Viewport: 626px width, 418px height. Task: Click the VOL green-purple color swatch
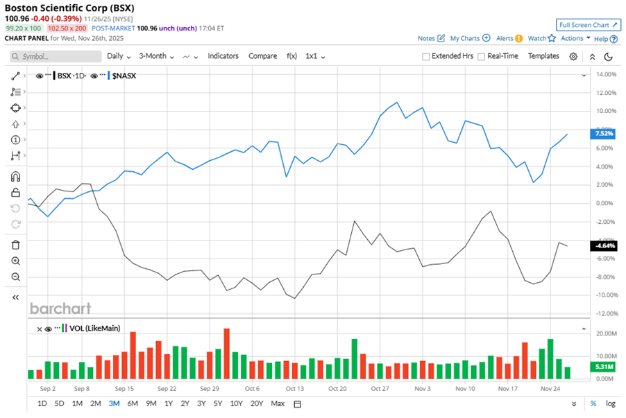(x=65, y=329)
